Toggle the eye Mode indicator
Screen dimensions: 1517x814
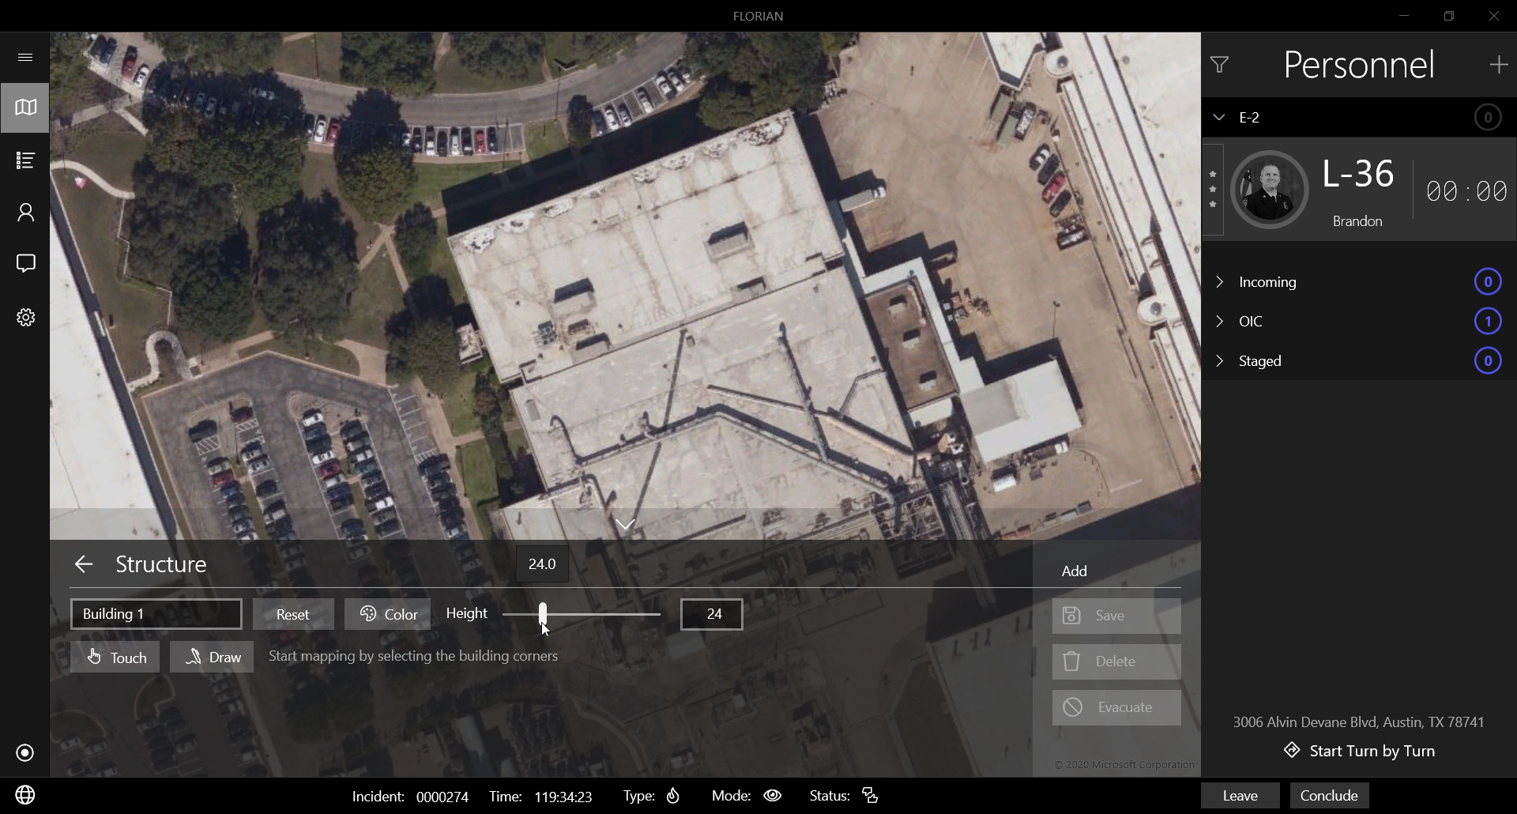(772, 796)
